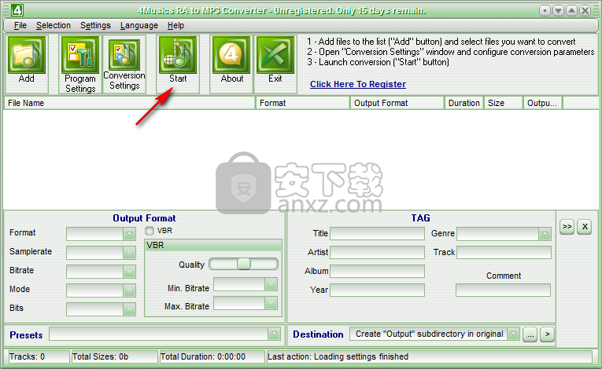Open the File menu
The width and height of the screenshot is (602, 369).
(20, 26)
